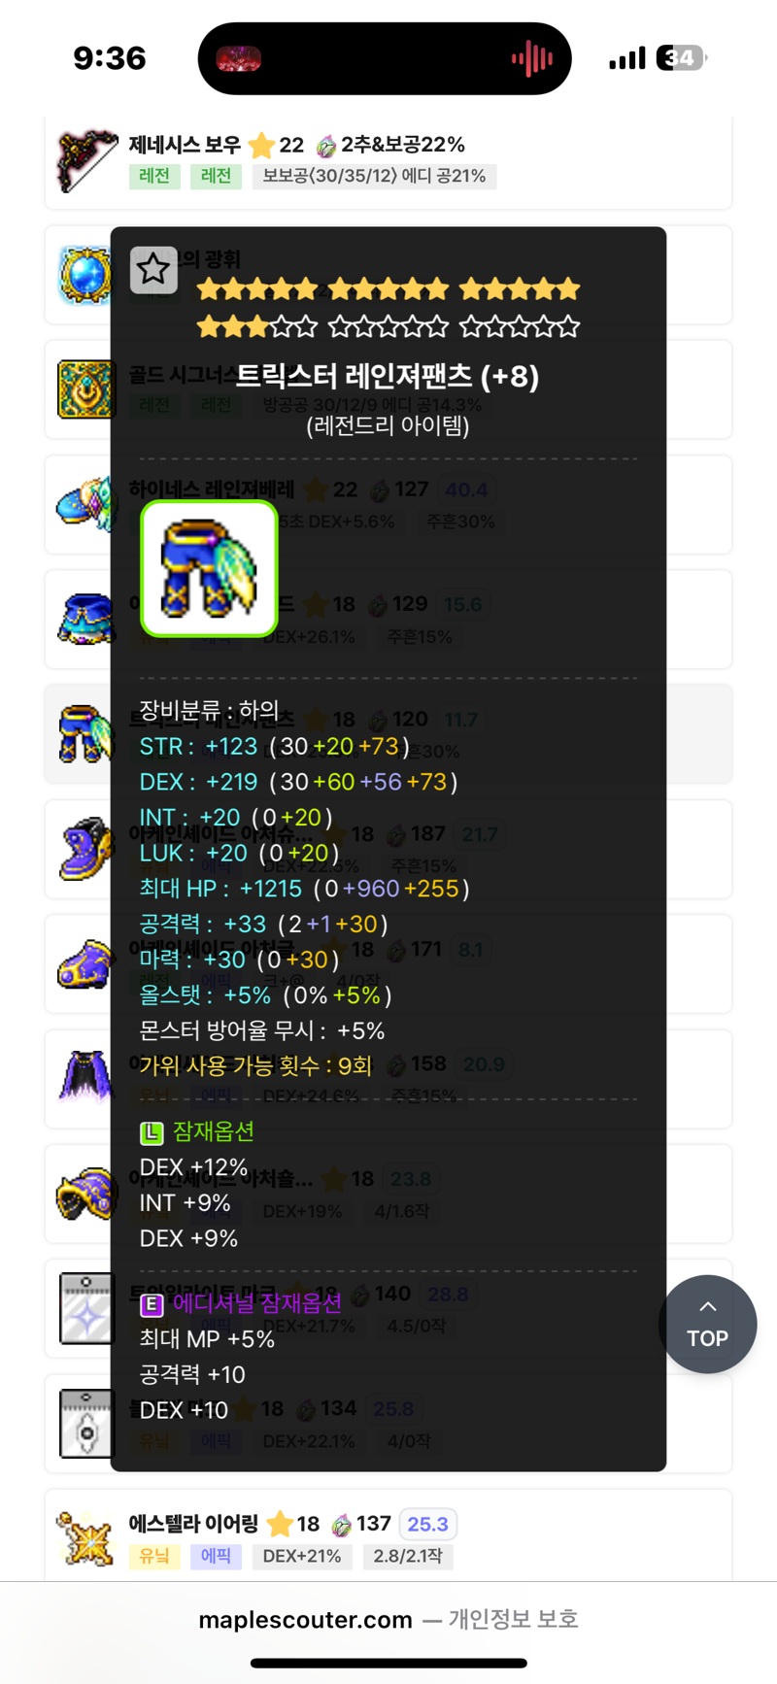Tap the 유닉 tag on Estella Earring
The image size is (777, 1684).
(x=154, y=1556)
